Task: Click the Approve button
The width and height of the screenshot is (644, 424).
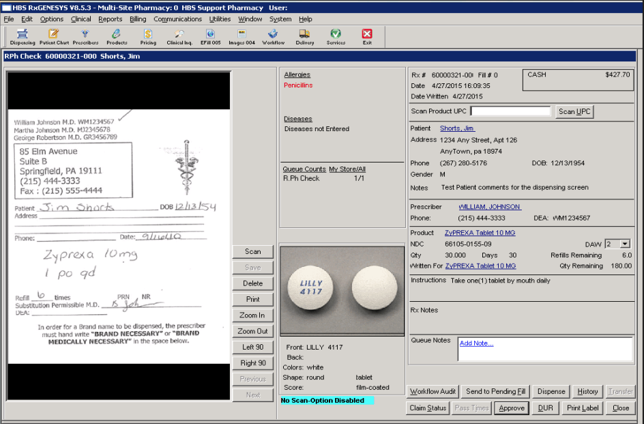Action: tap(512, 408)
